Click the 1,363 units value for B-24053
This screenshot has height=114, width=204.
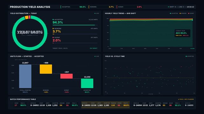100,105
